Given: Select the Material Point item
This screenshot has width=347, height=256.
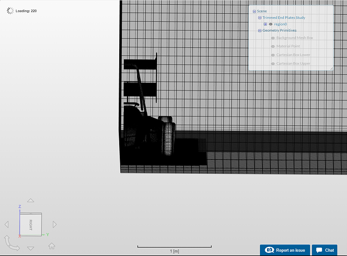Looking at the screenshot, I should point(288,46).
